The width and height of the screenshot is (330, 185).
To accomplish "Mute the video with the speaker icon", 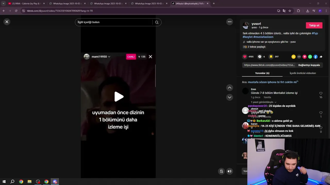I will pos(229,171).
